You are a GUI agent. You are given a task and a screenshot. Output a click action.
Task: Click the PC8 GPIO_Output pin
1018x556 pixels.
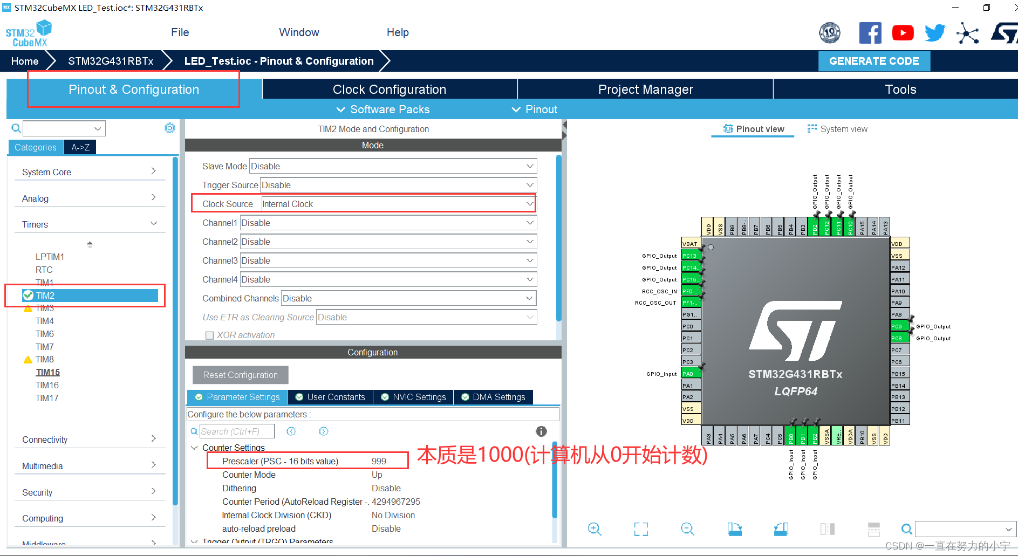click(899, 338)
